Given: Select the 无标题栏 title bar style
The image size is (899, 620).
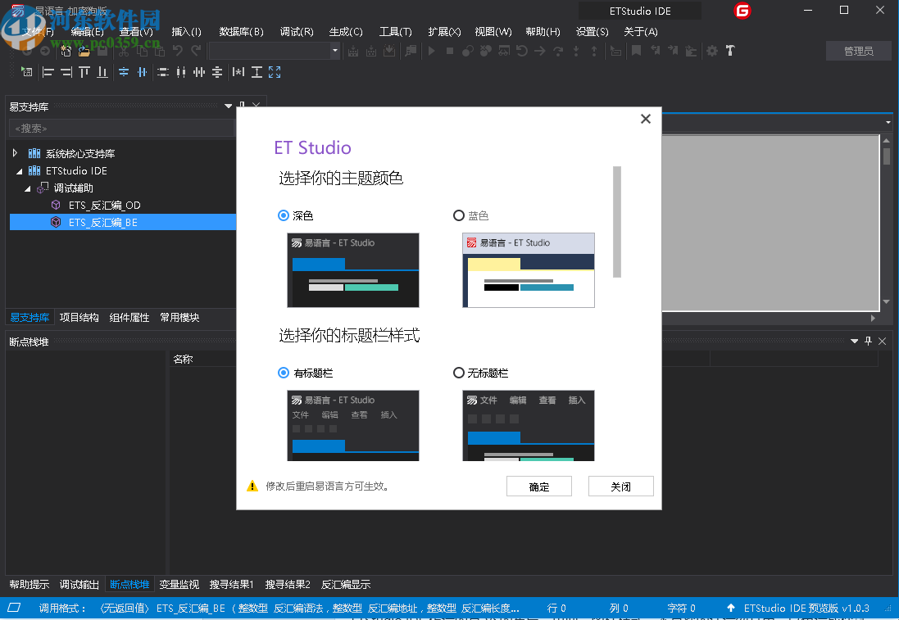Looking at the screenshot, I should click(x=459, y=373).
